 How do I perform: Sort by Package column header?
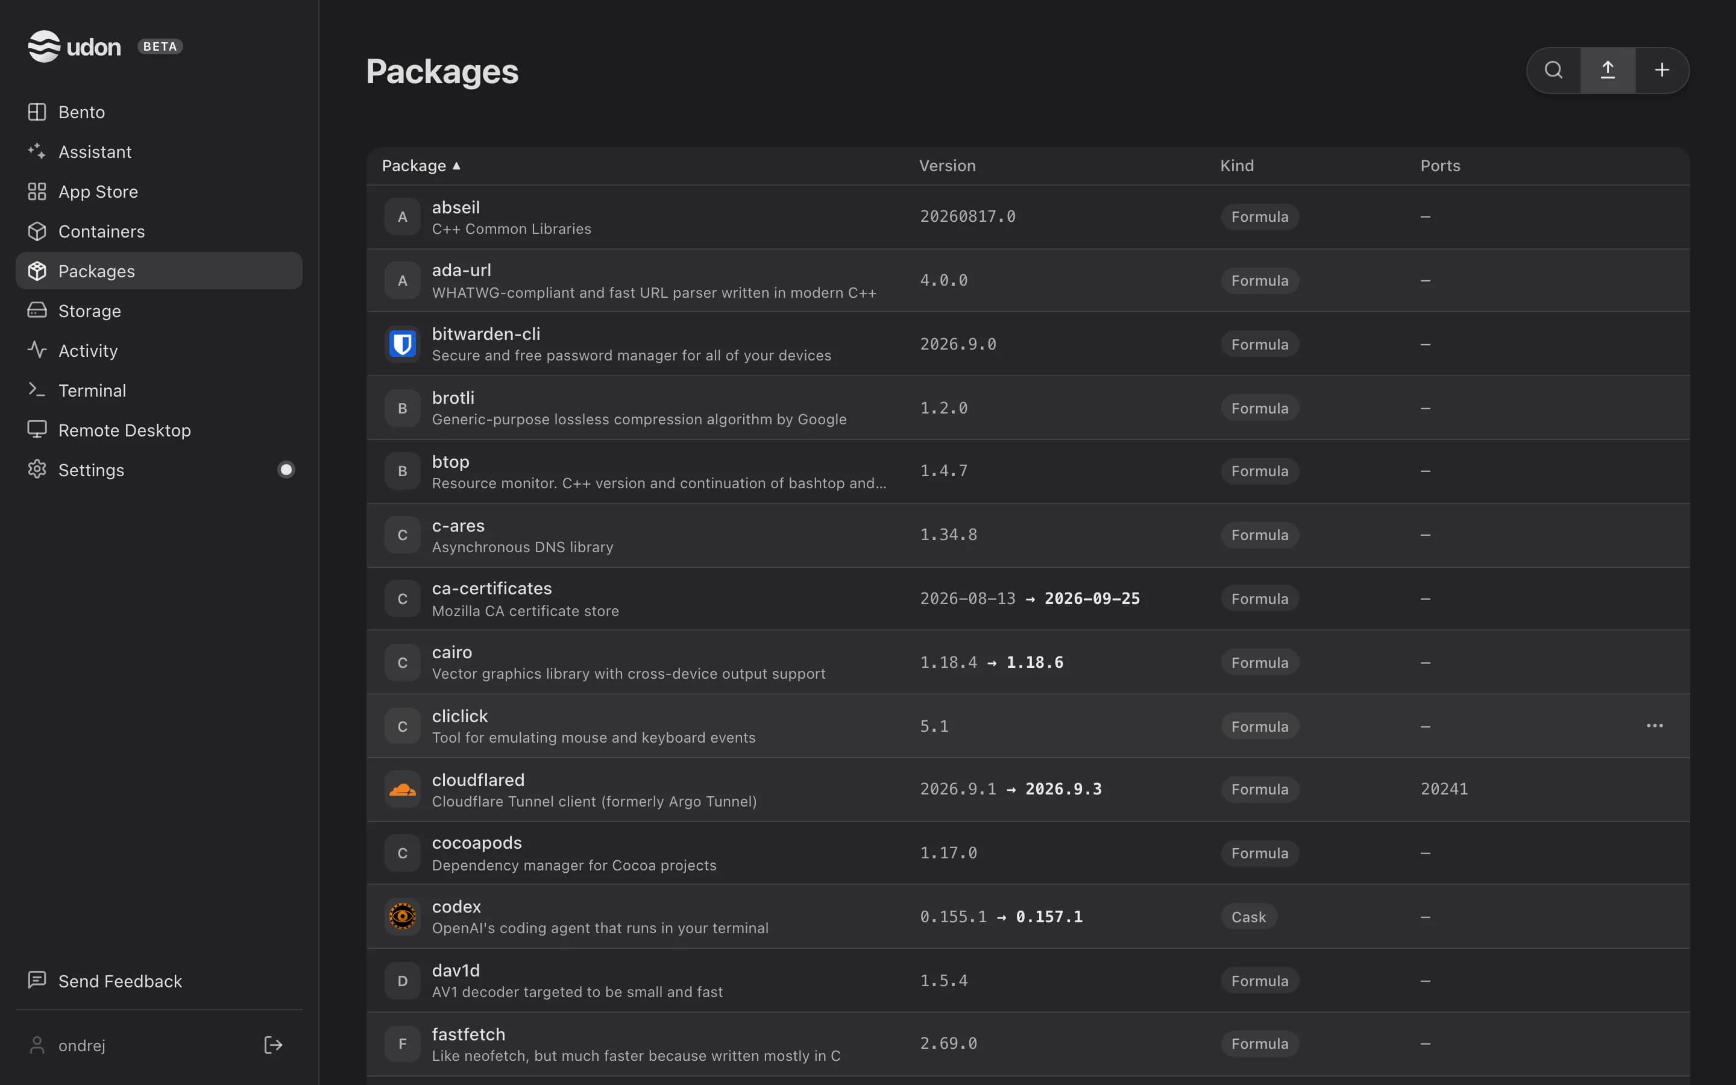pos(421,166)
